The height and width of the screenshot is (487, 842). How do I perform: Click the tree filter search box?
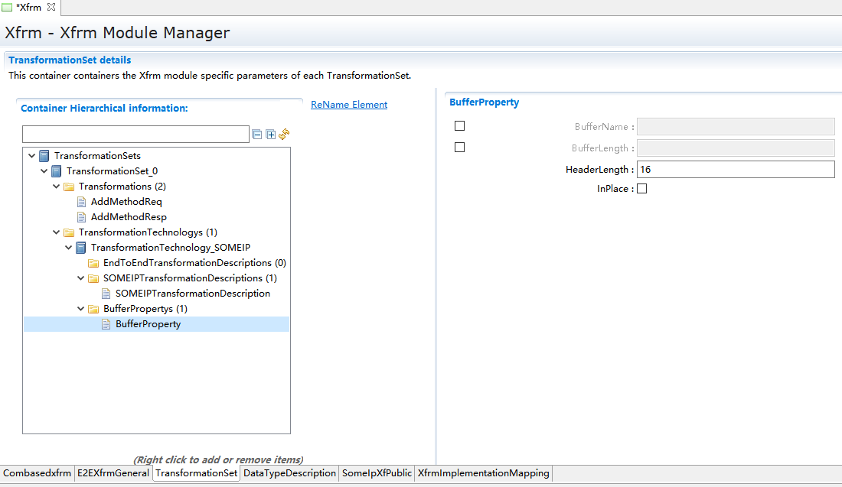(x=135, y=135)
